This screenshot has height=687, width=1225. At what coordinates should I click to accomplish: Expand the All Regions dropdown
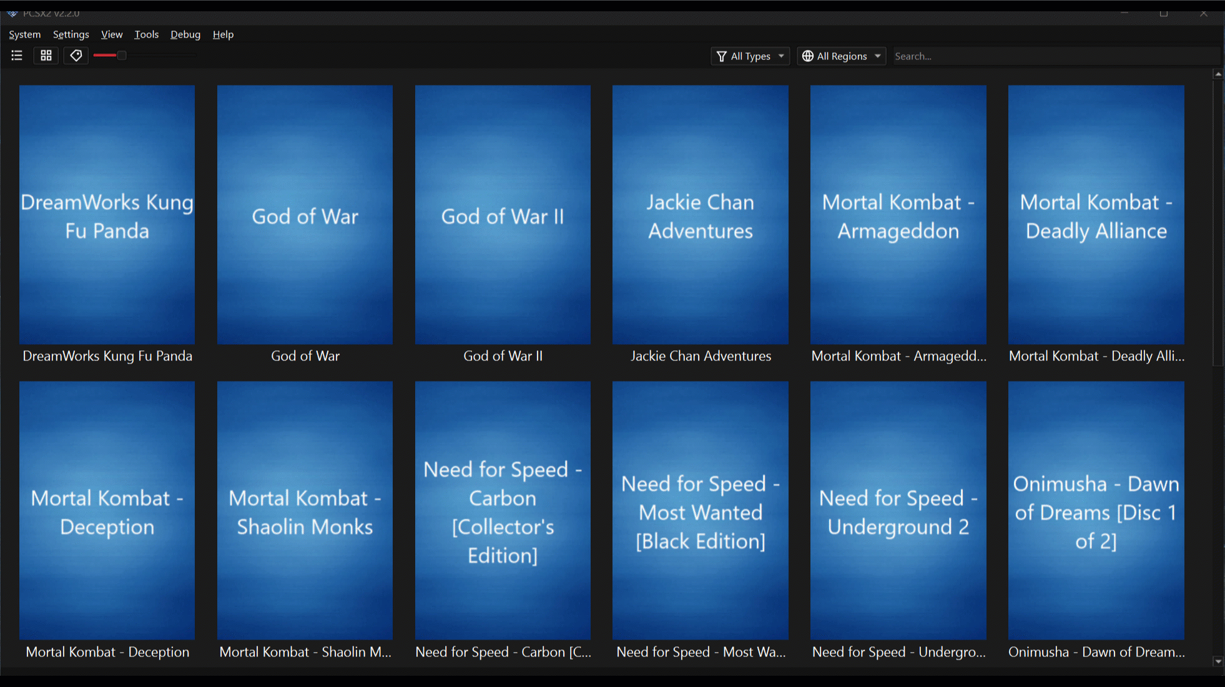841,56
